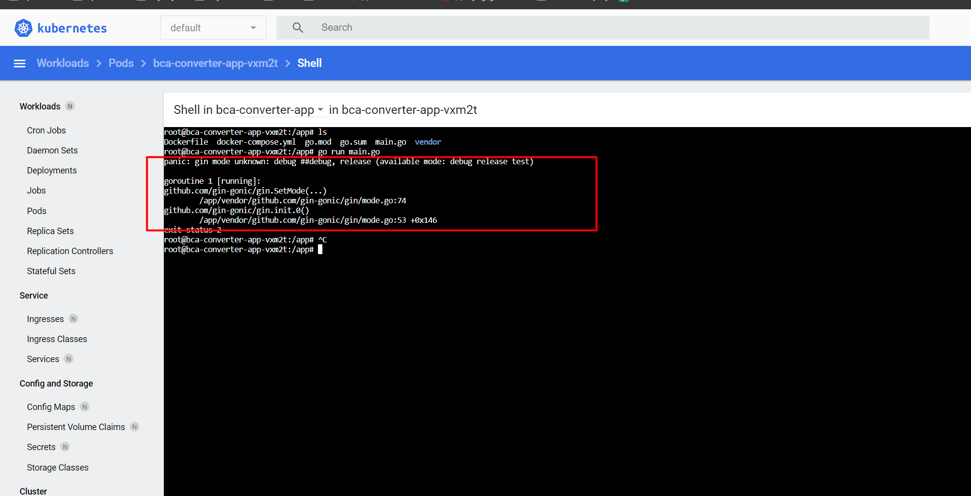Viewport: 971px width, 496px height.
Task: Open Workloads sidebar section
Action: (x=40, y=107)
